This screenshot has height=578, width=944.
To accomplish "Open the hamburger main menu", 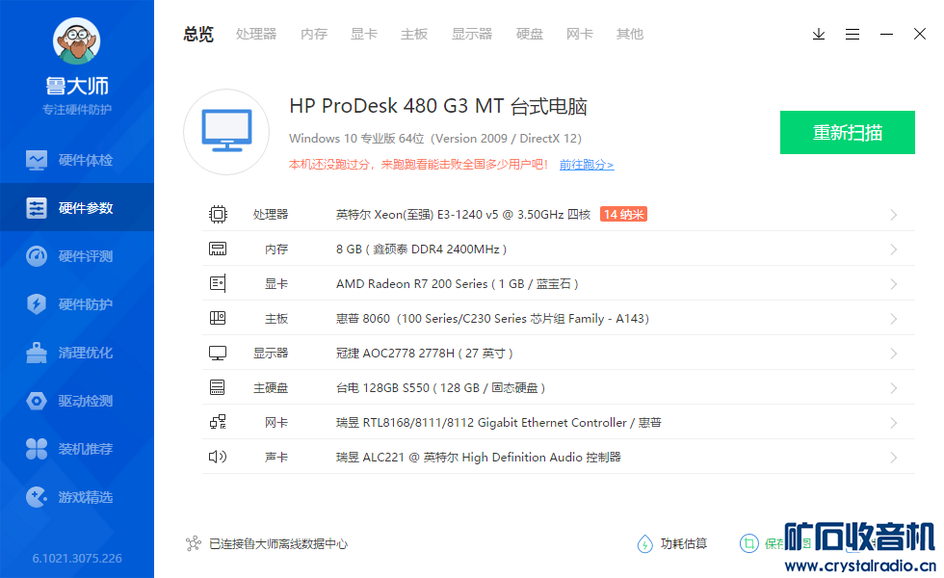I will click(x=852, y=35).
